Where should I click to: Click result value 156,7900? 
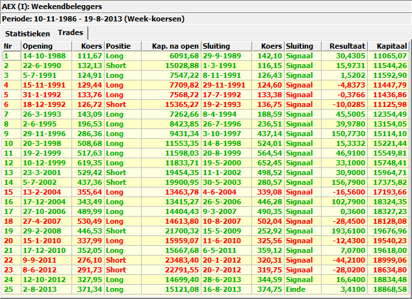tap(348, 182)
